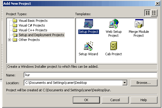Expand the Other Projects tree node
The width and height of the screenshot is (162, 108).
[x=9, y=40]
